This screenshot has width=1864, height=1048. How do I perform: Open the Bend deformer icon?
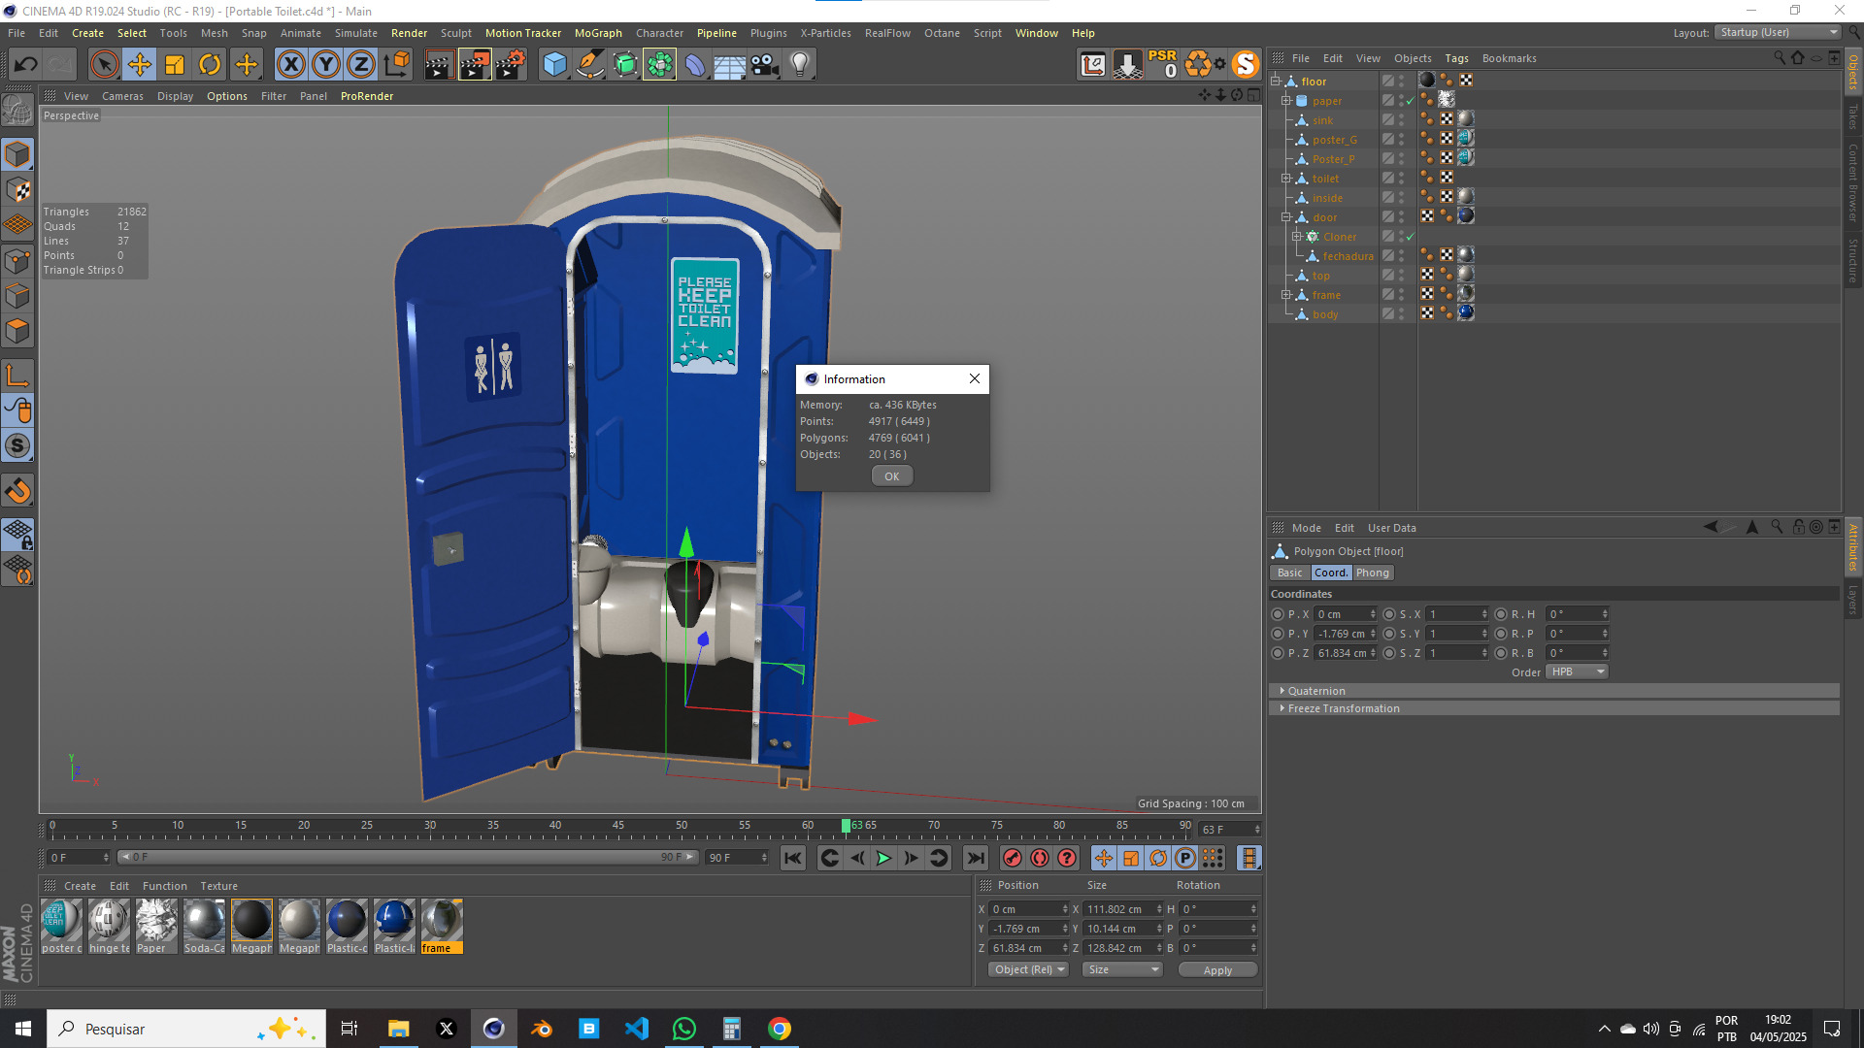[695, 65]
